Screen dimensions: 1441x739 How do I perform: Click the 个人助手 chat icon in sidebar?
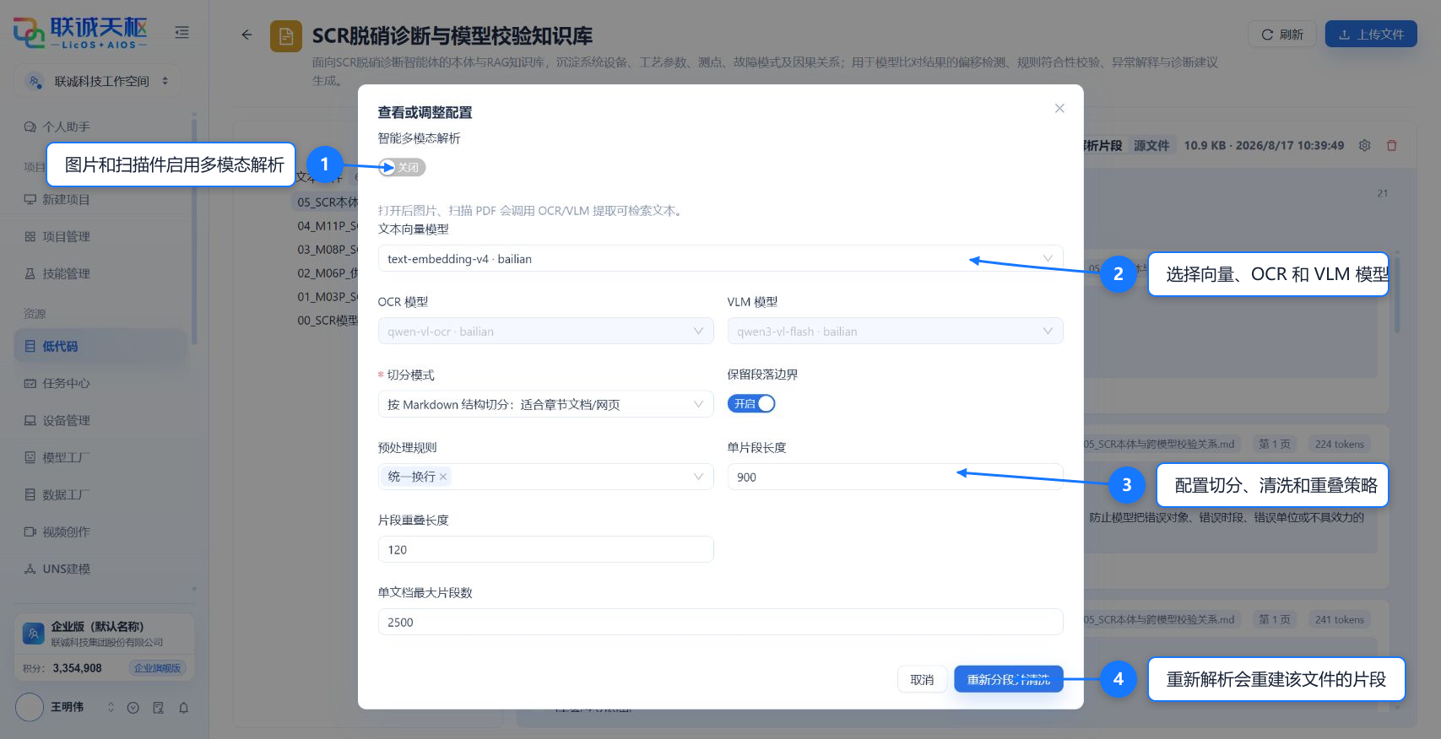pos(30,127)
